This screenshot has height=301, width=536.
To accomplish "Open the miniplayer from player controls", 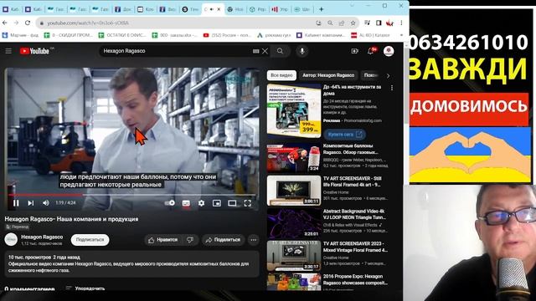I will pos(217,203).
